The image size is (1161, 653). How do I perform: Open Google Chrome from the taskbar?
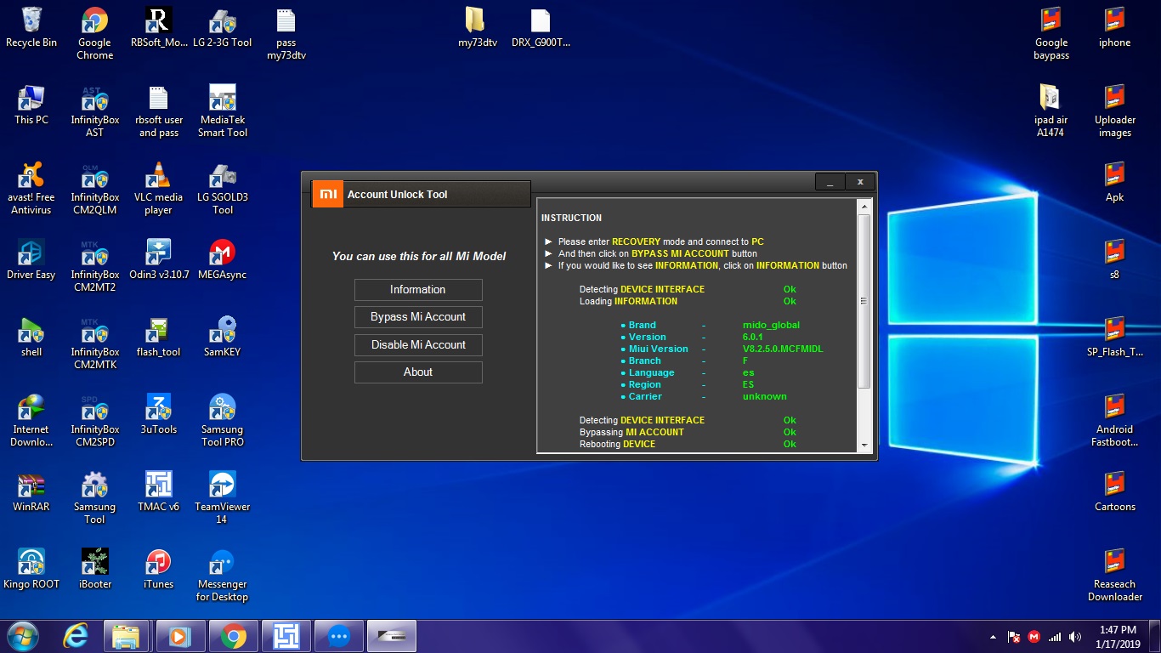pos(233,636)
